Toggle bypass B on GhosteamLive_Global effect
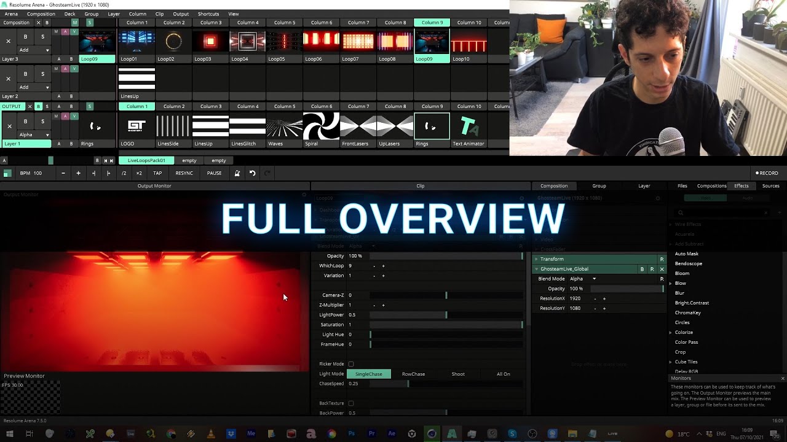This screenshot has width=787, height=442. 642,269
